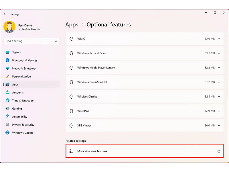This screenshot has height=172, width=229.
Task: Click the Windows Update sync icon
Action: 7,132
